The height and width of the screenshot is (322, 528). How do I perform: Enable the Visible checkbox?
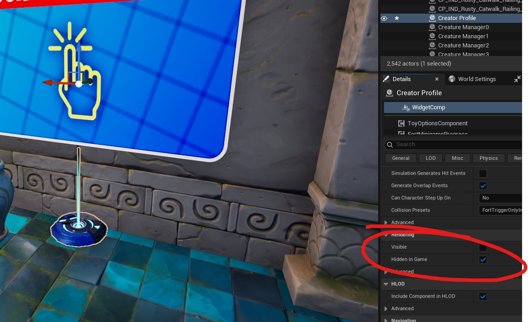click(x=483, y=248)
